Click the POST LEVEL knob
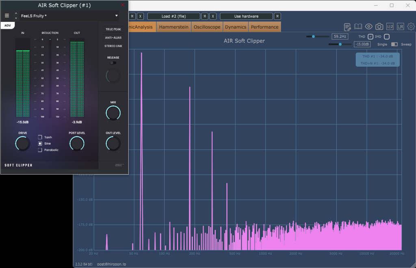The image size is (416, 268). (77, 144)
